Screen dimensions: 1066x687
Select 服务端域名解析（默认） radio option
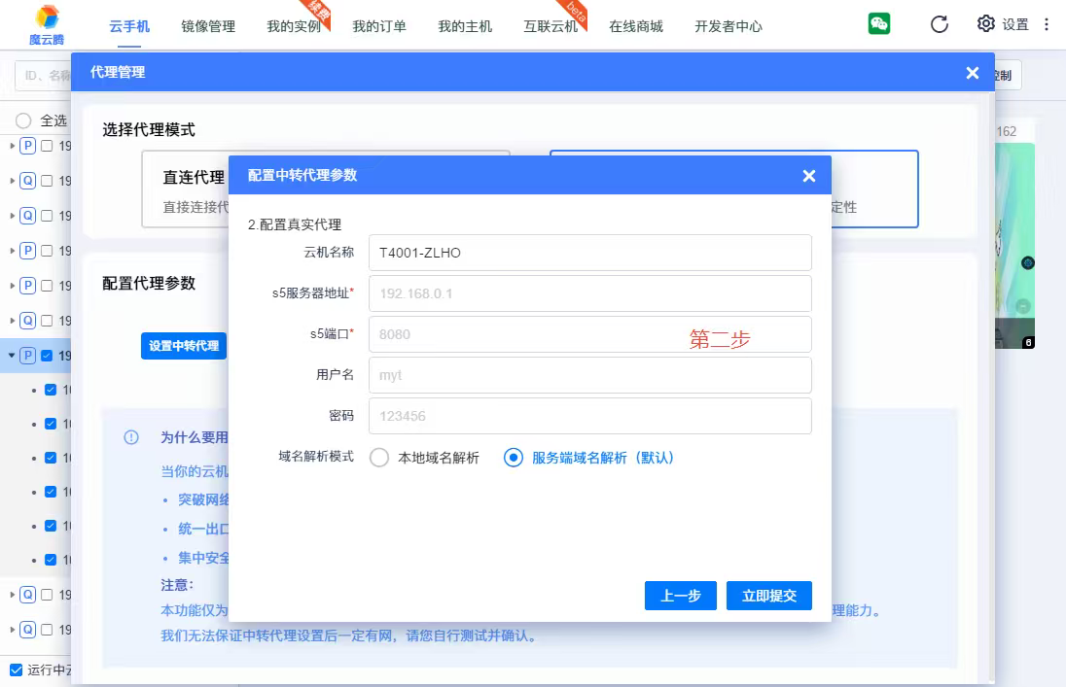(x=514, y=458)
